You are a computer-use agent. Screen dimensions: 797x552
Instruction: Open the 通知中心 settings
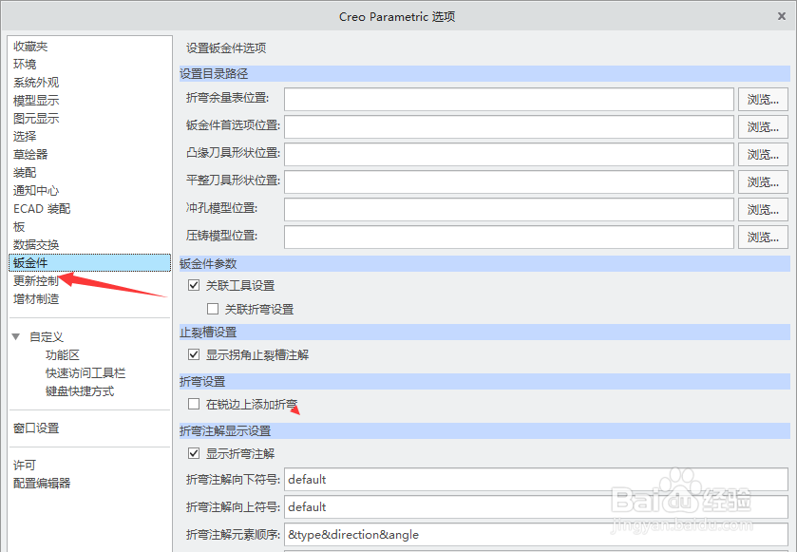pyautogui.click(x=36, y=191)
